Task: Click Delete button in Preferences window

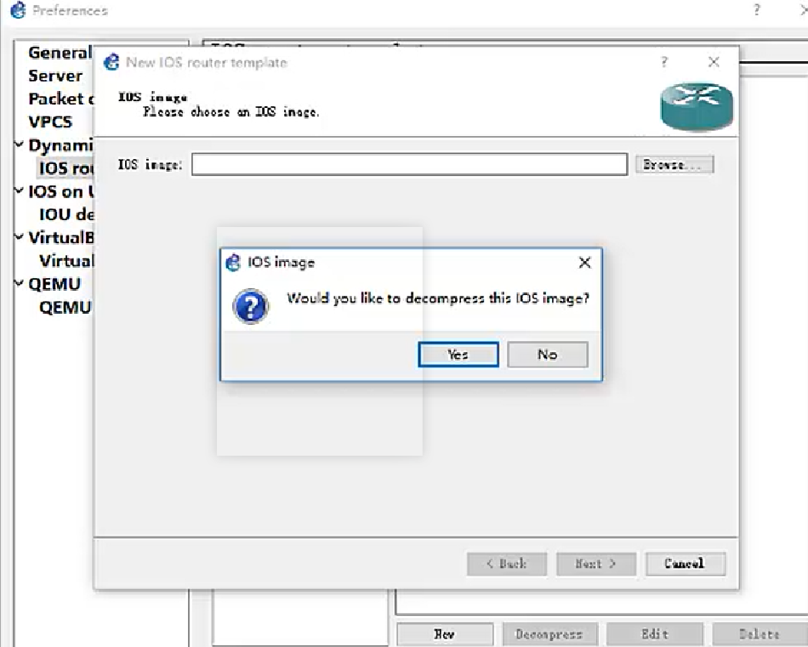Action: tap(760, 634)
